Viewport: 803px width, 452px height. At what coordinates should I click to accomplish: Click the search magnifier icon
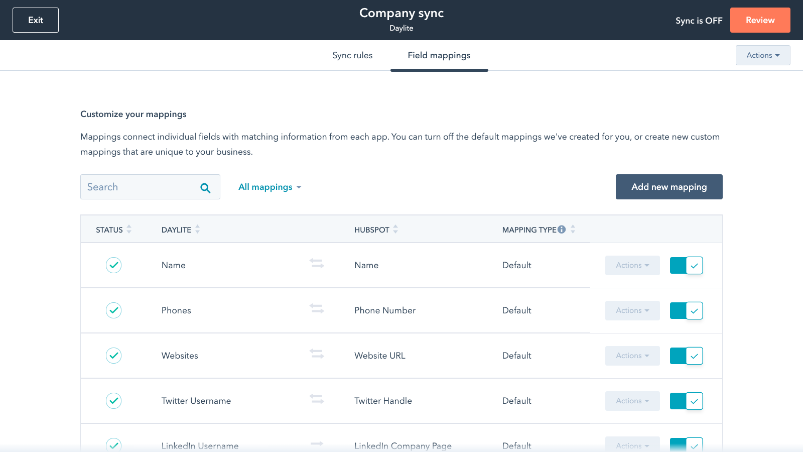(205, 188)
